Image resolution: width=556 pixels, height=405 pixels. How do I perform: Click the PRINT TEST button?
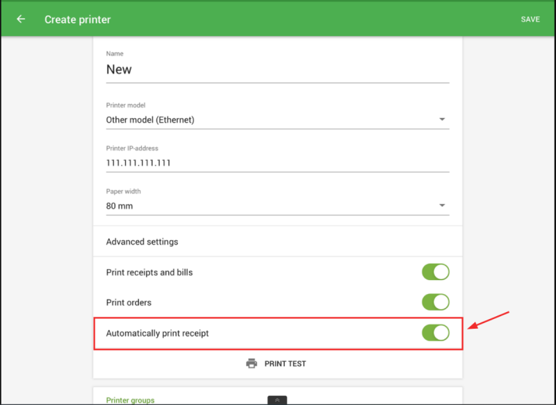click(285, 363)
